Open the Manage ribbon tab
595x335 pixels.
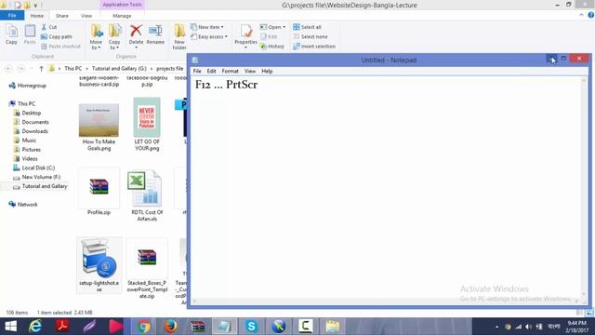click(x=122, y=16)
